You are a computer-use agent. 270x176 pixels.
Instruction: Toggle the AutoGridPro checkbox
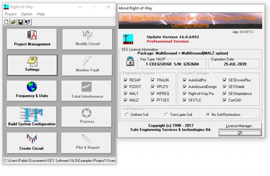[x=185, y=80]
